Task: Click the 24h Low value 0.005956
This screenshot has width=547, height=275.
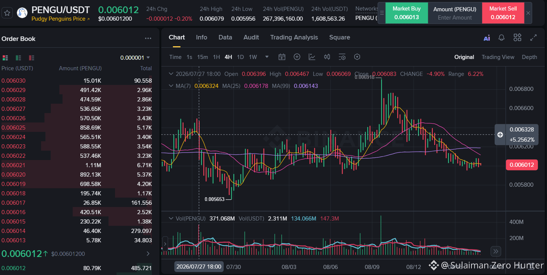Action: click(243, 18)
